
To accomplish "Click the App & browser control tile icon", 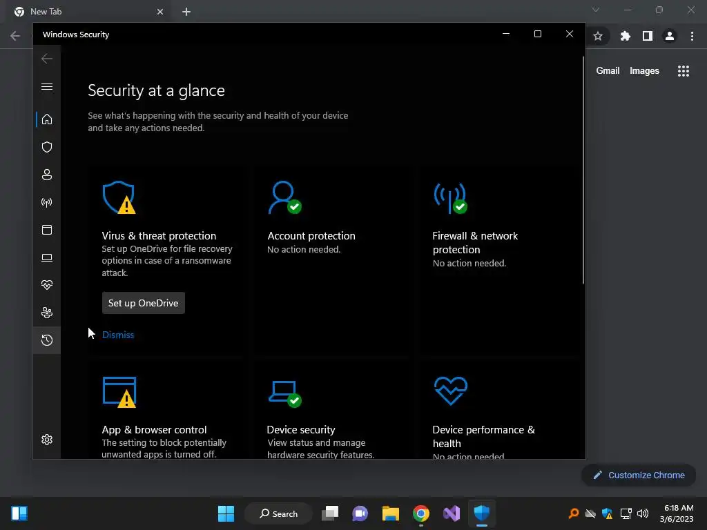I will point(119,392).
